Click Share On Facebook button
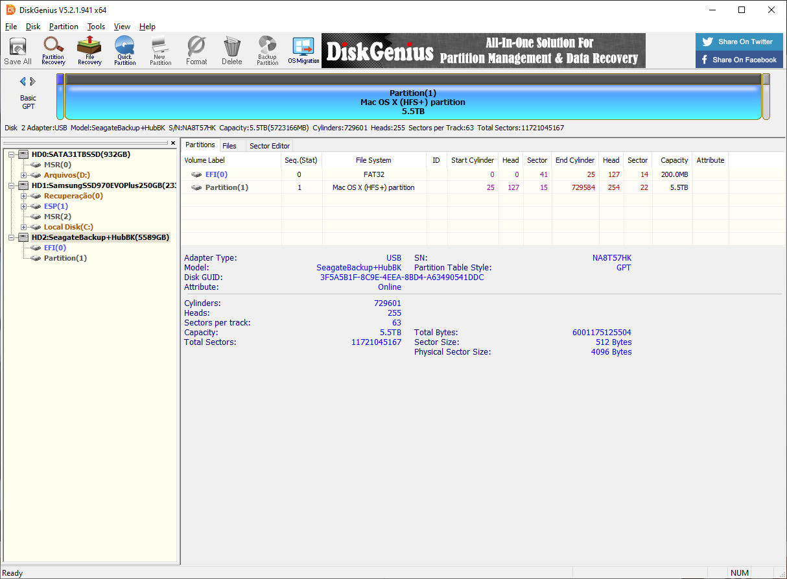This screenshot has width=787, height=579. [739, 60]
